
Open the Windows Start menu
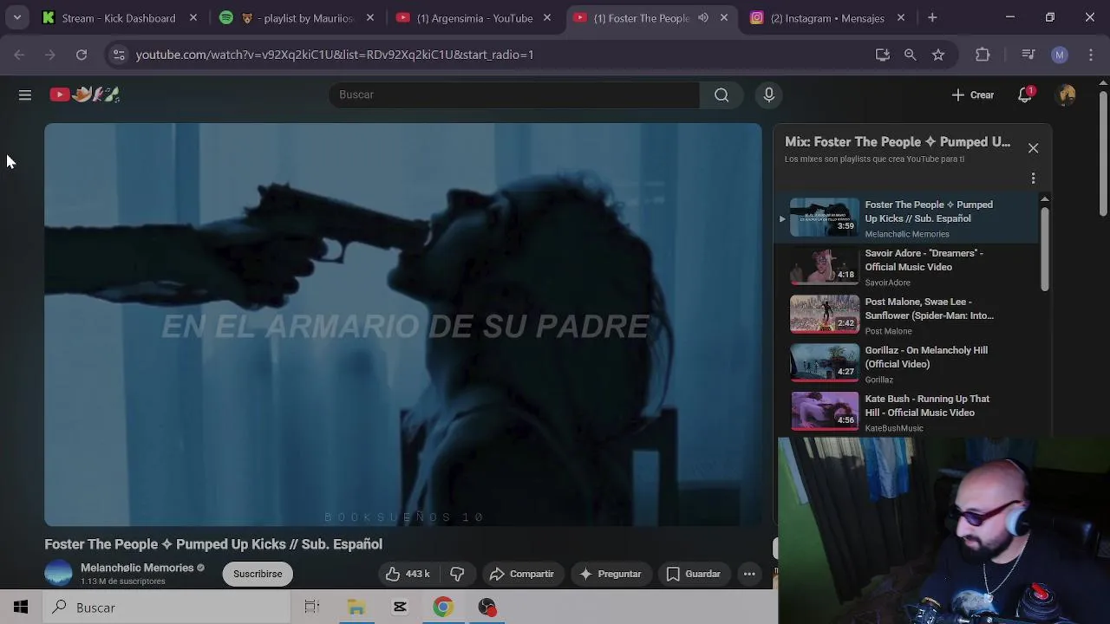point(21,608)
